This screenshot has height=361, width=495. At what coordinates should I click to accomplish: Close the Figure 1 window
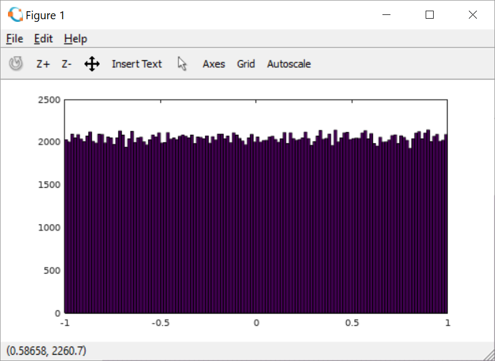473,15
